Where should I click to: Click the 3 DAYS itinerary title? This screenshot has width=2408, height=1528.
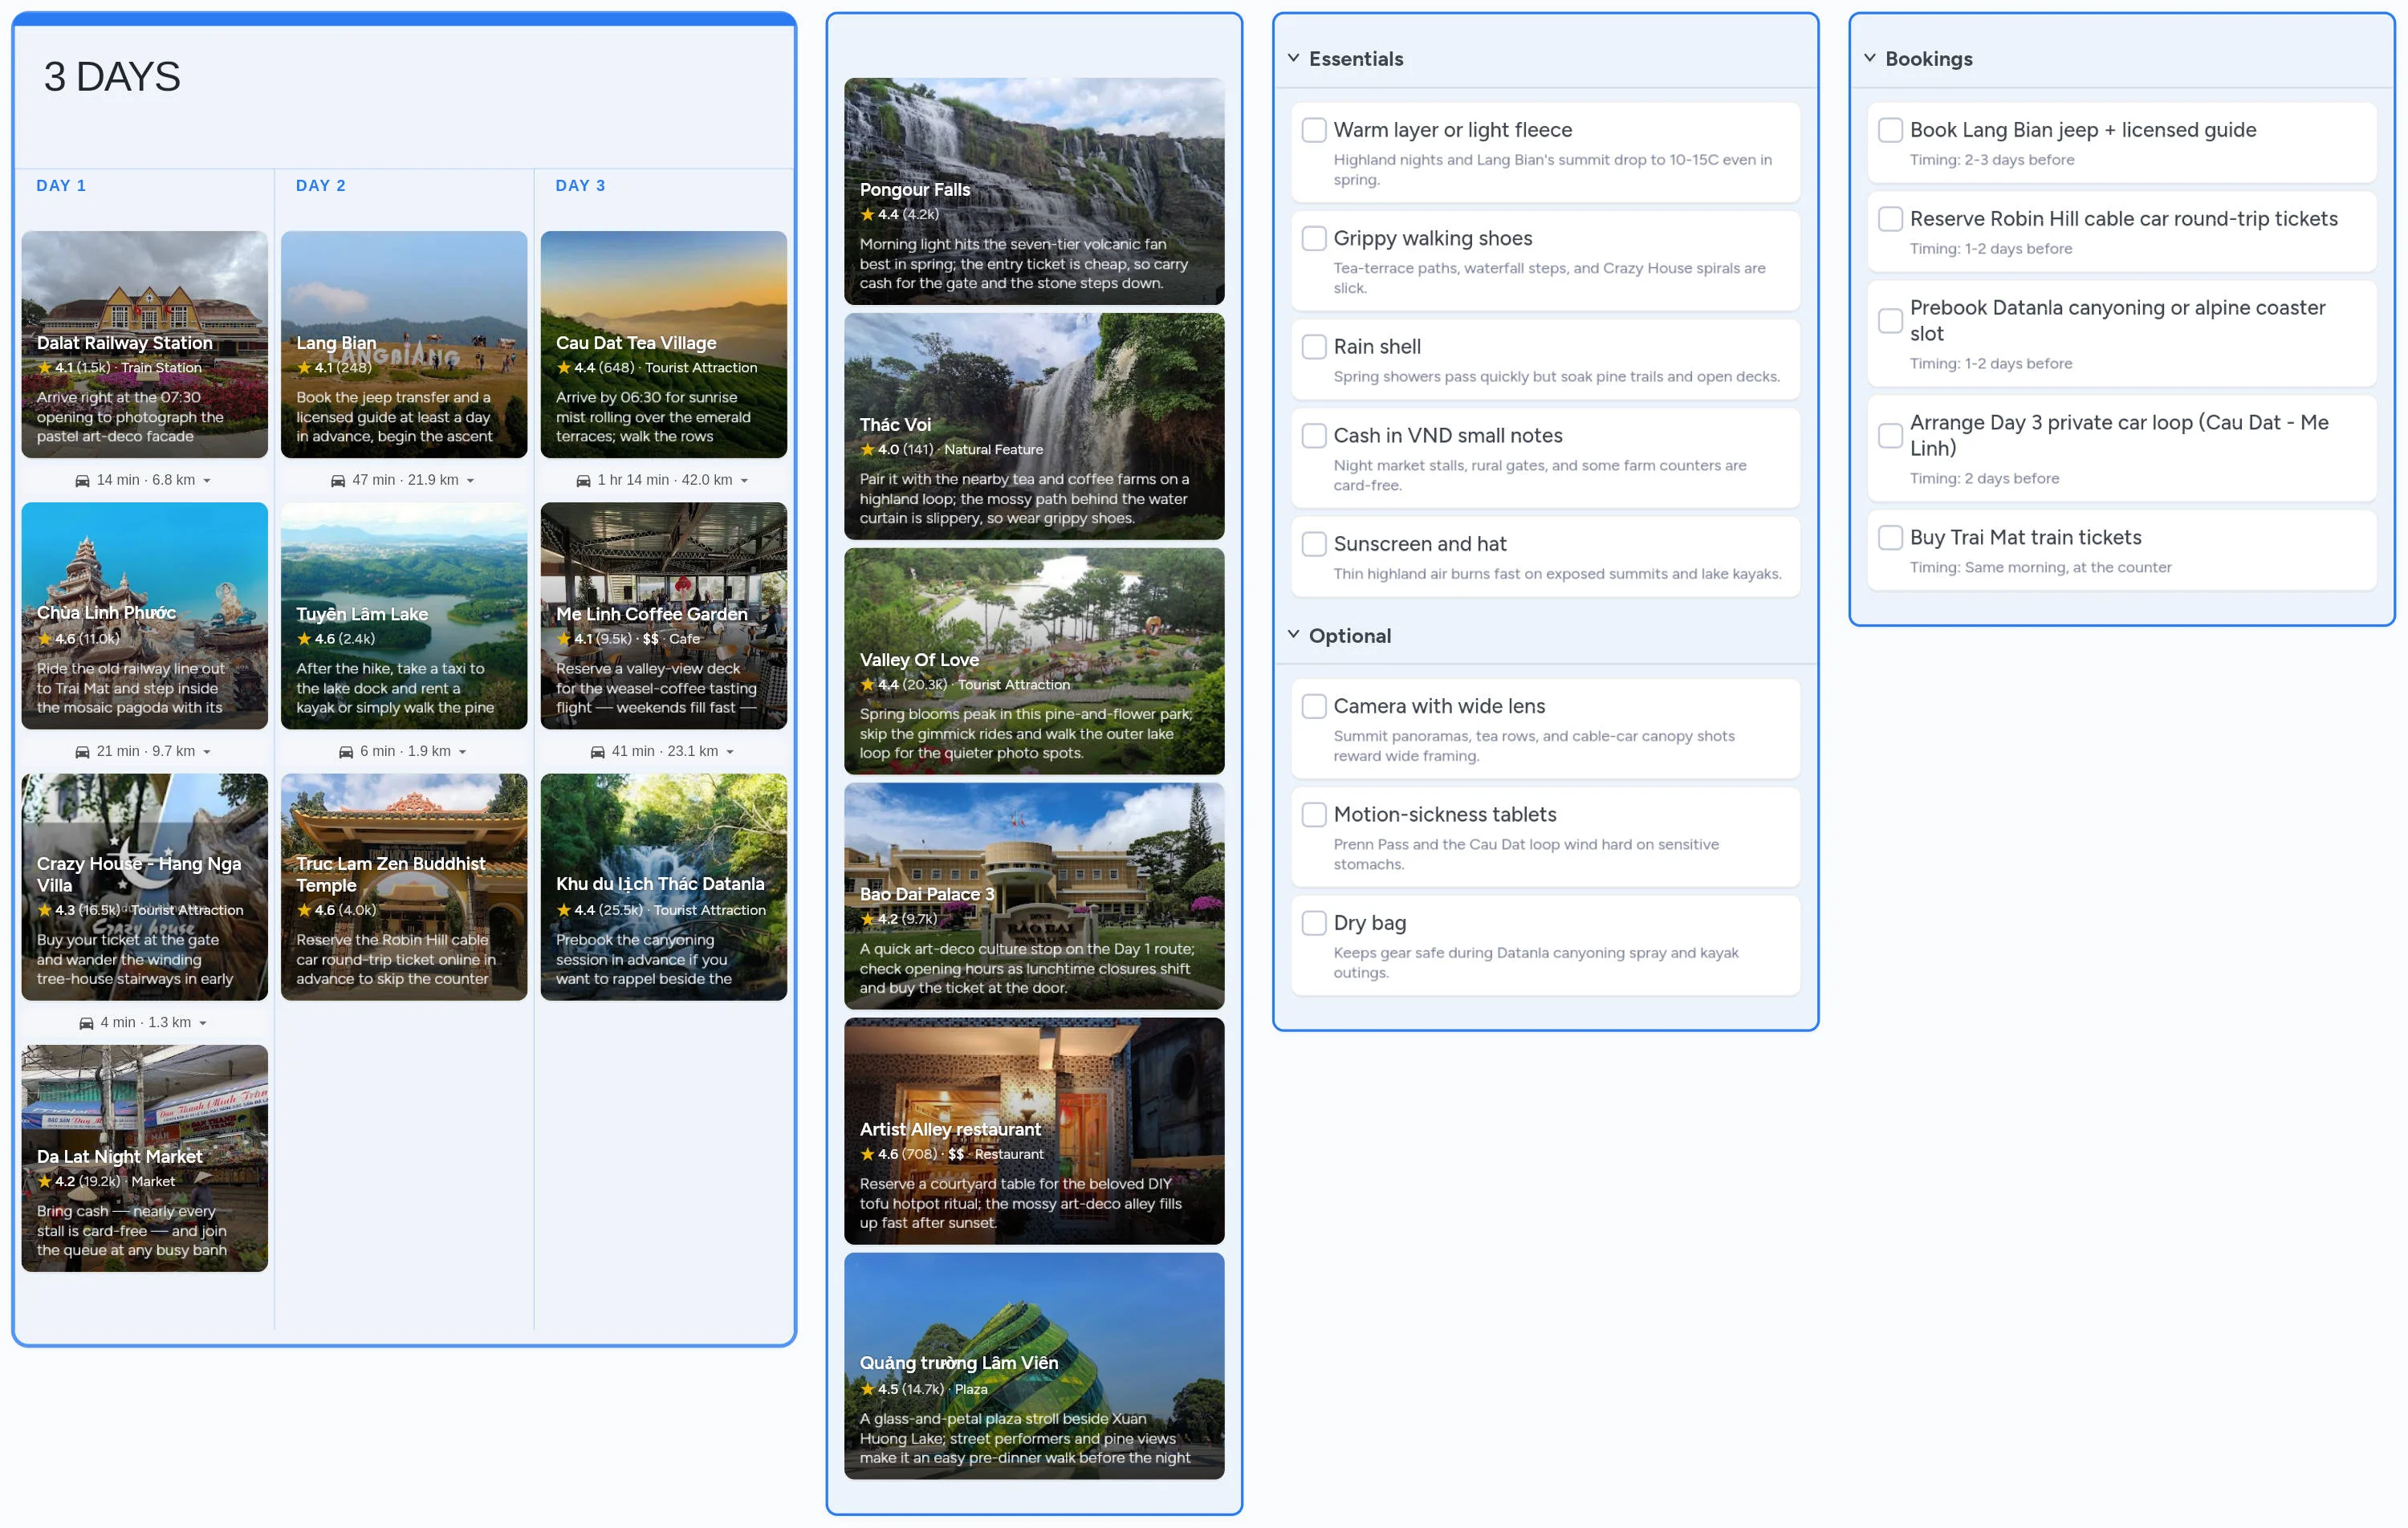tap(112, 77)
